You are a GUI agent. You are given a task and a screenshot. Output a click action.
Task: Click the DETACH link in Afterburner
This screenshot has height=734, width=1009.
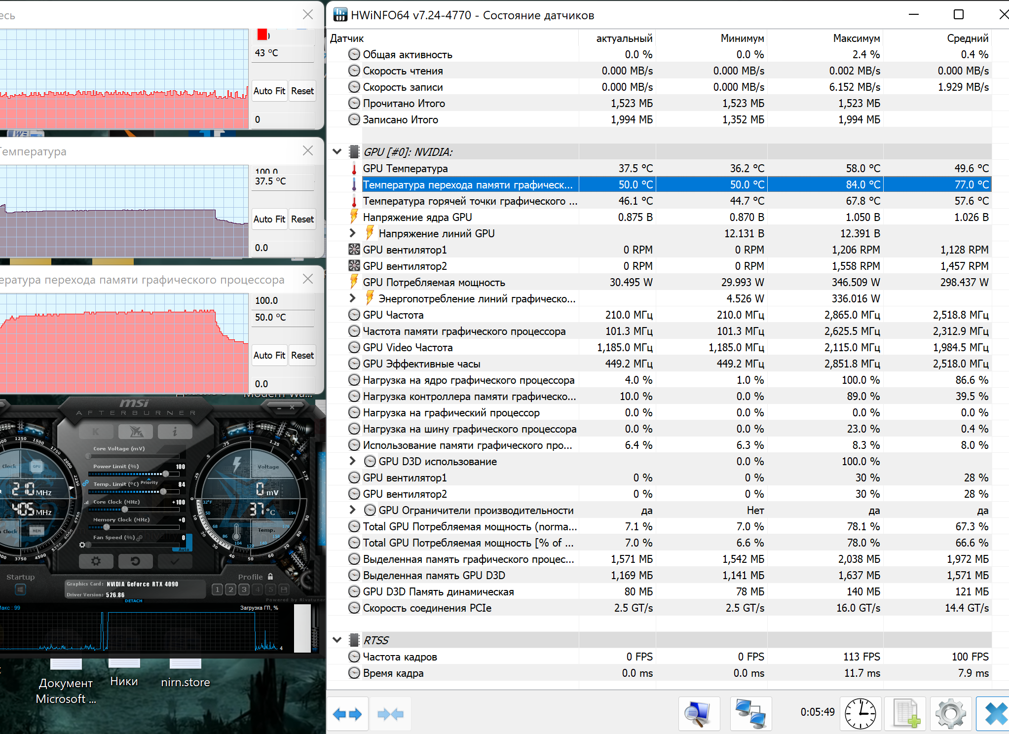click(x=133, y=601)
